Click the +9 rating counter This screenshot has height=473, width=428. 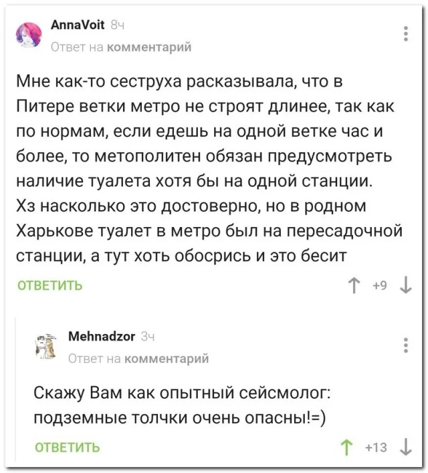(x=379, y=286)
